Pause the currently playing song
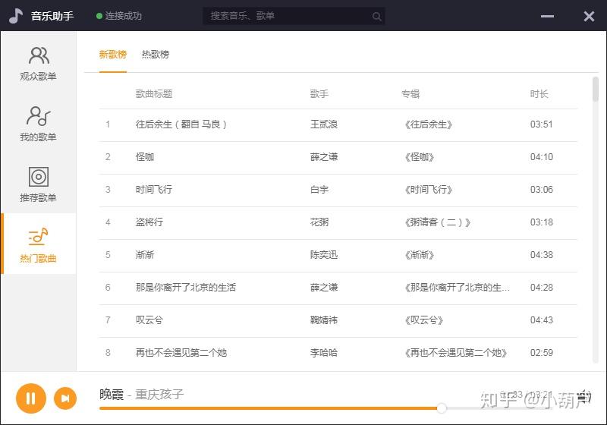The height and width of the screenshot is (425, 607). pos(31,398)
